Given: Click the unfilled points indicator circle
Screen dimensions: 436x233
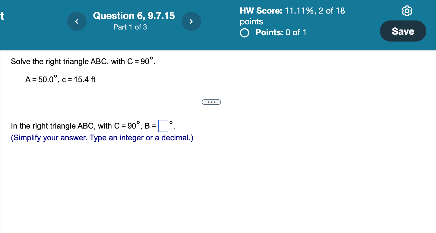Looking at the screenshot, I should click(244, 33).
